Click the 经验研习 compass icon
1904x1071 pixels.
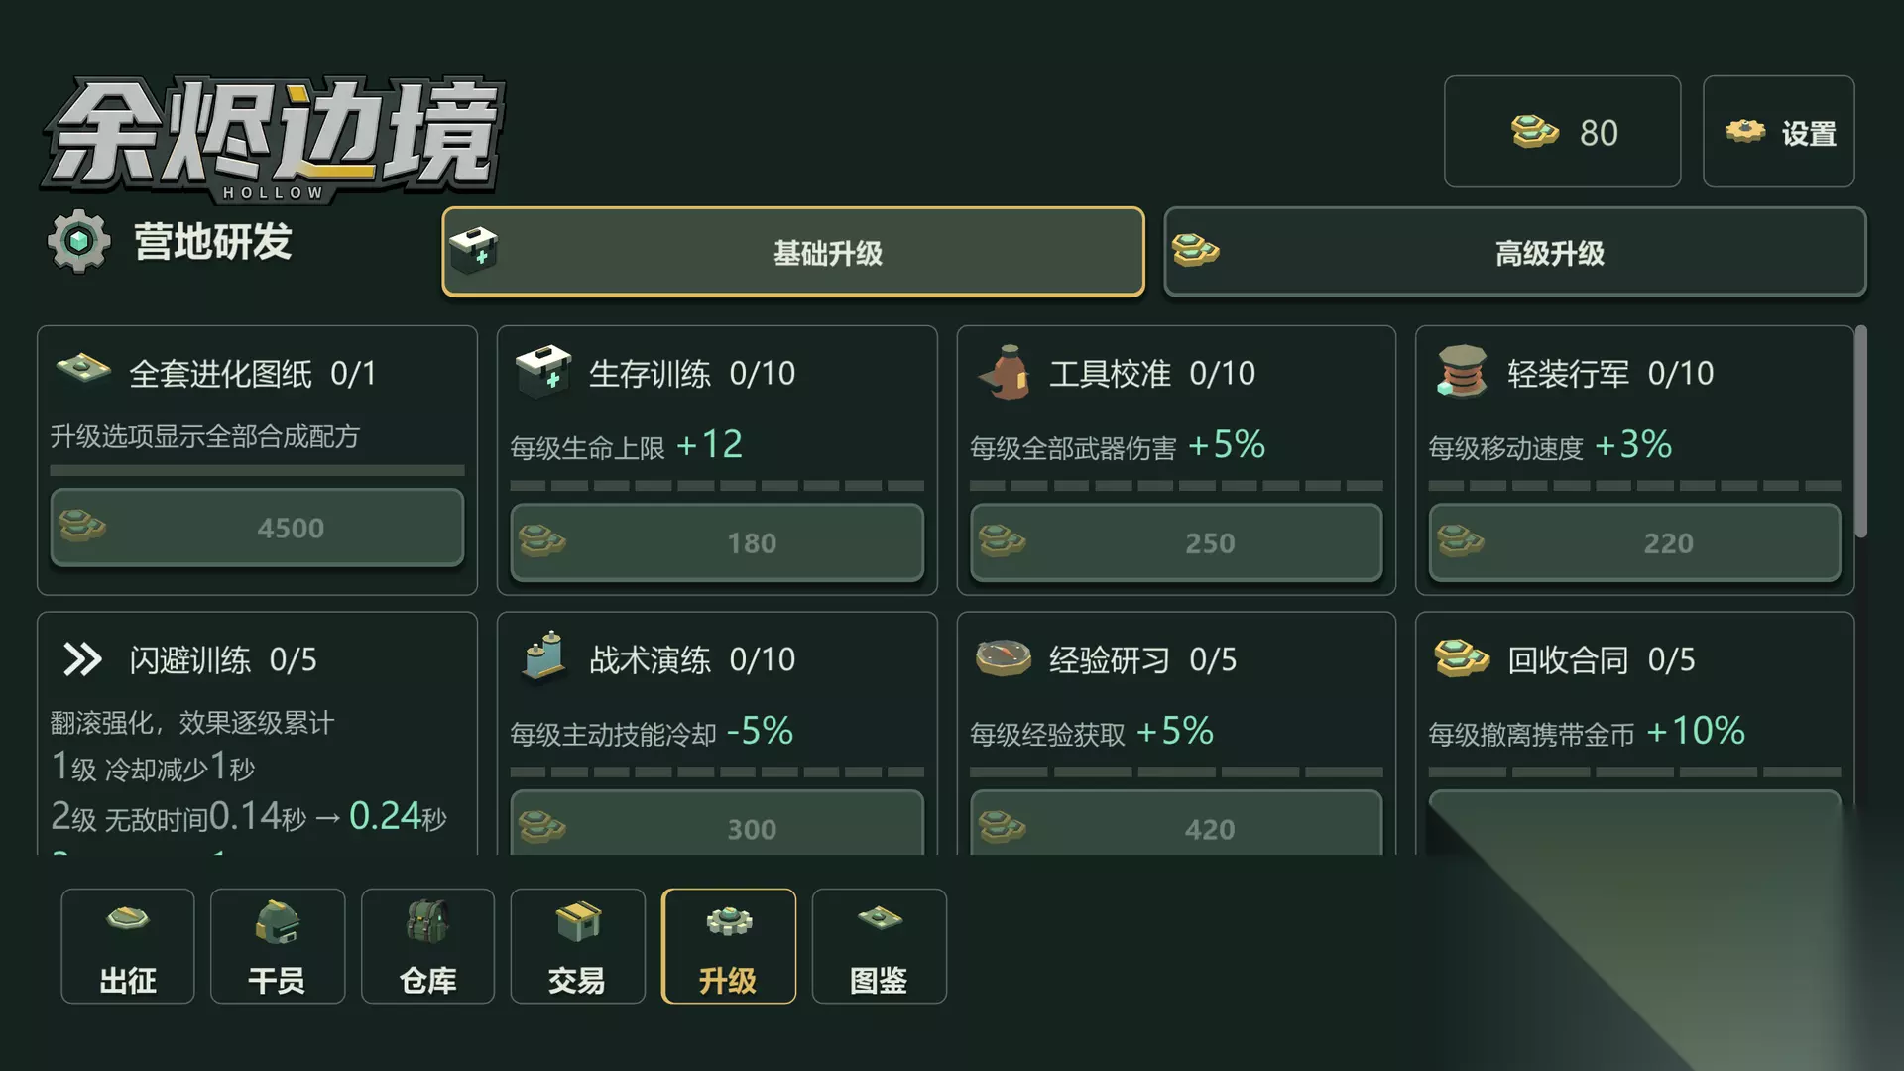point(1004,656)
